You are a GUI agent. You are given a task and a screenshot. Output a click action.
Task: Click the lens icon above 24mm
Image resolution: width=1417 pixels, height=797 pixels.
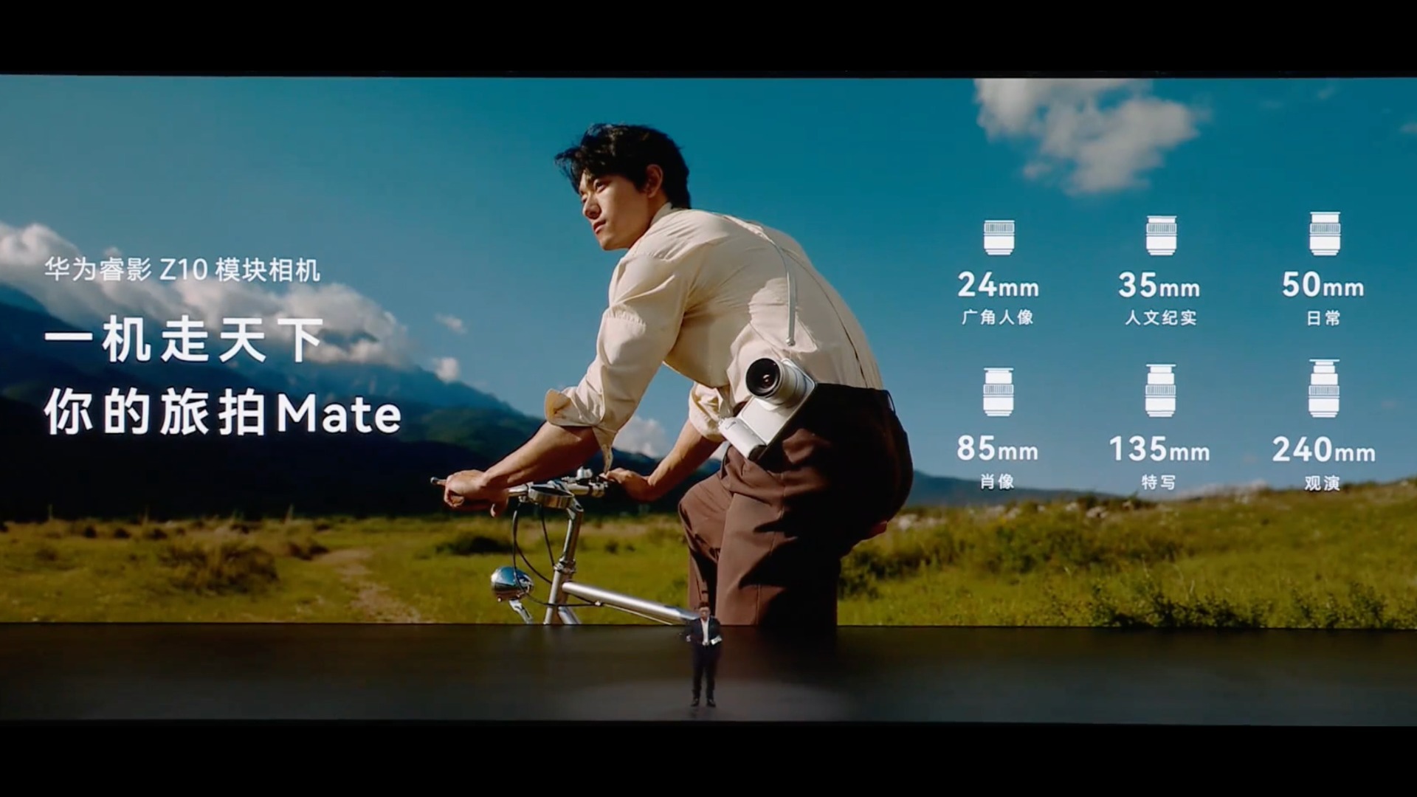(x=998, y=237)
